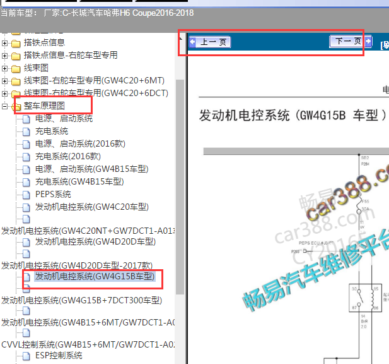389x364 pixels.
Task: Open PEPS系统 document icon
Action: pos(26,195)
